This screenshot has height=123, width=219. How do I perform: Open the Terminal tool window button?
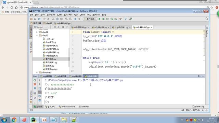[83, 107]
